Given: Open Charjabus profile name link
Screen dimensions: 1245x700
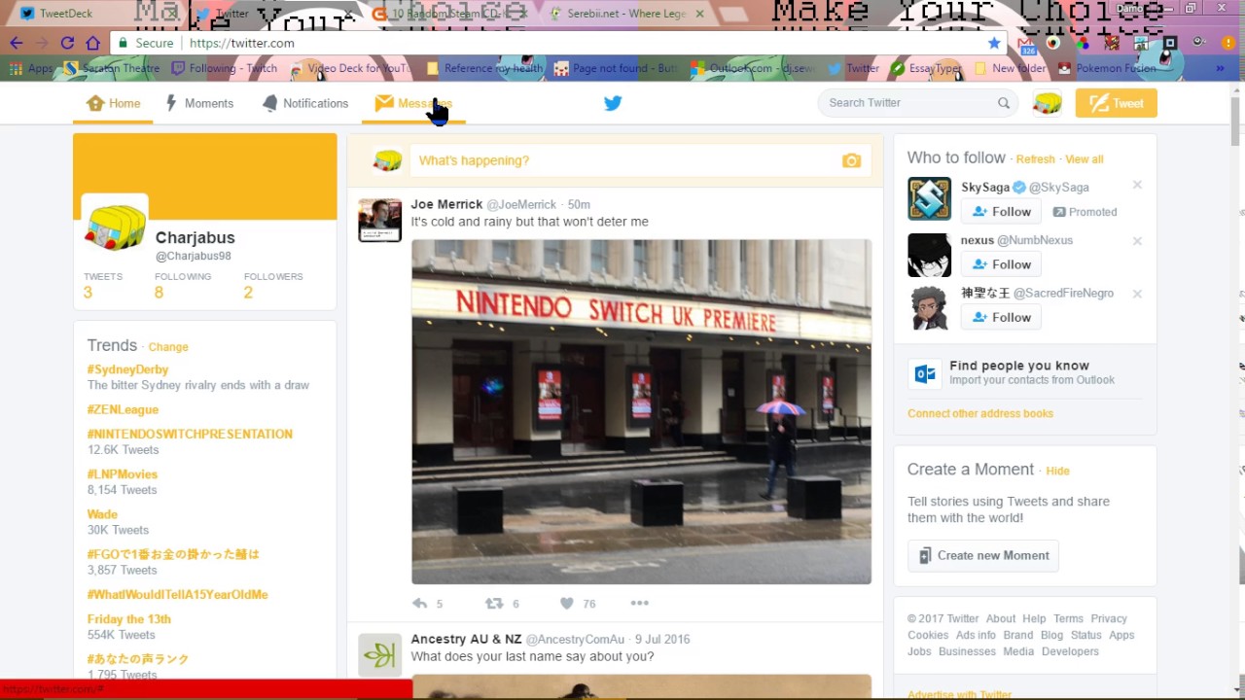Looking at the screenshot, I should (x=195, y=237).
